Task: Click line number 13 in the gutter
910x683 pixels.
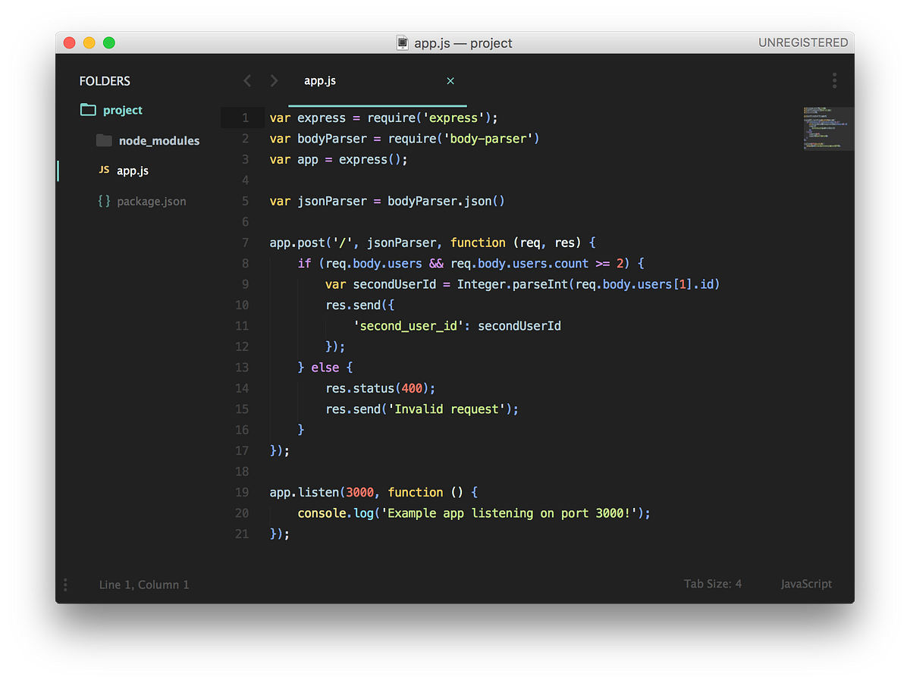Action: [x=242, y=368]
